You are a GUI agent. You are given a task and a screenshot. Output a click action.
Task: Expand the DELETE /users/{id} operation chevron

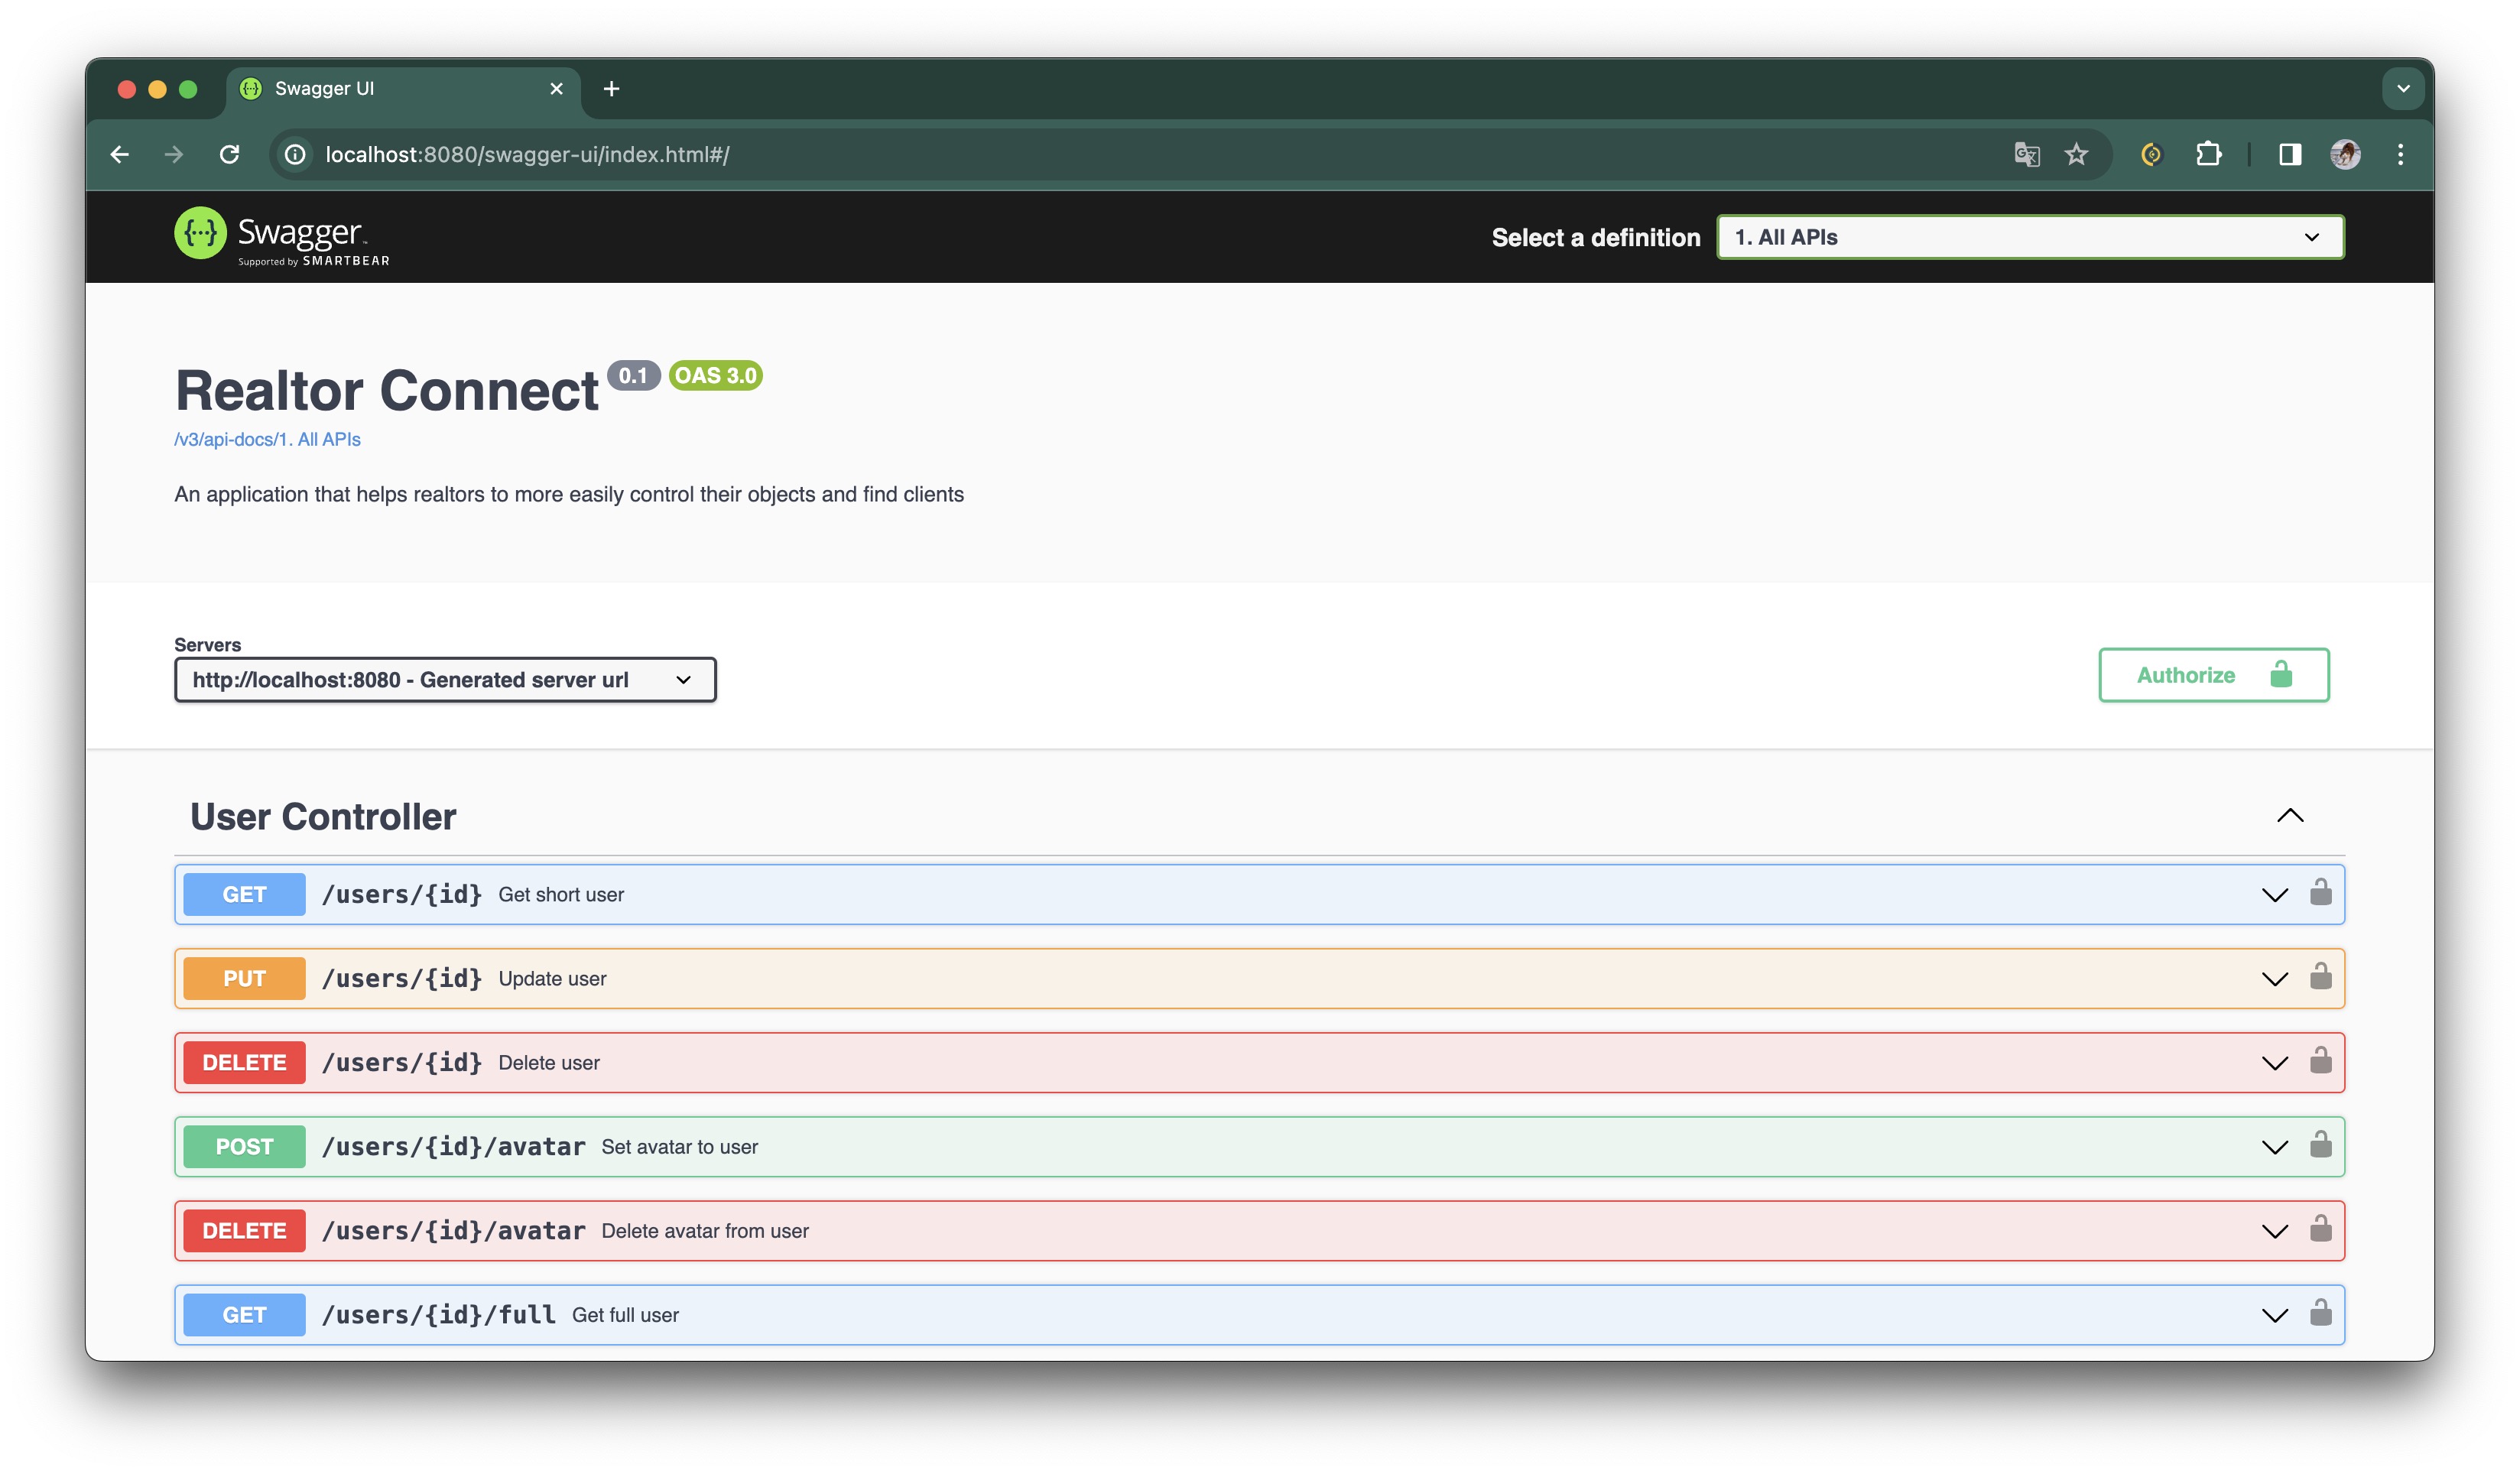coord(2274,1063)
